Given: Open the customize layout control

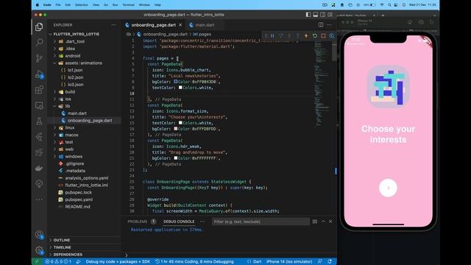Looking at the screenshot, I should click(330, 15).
